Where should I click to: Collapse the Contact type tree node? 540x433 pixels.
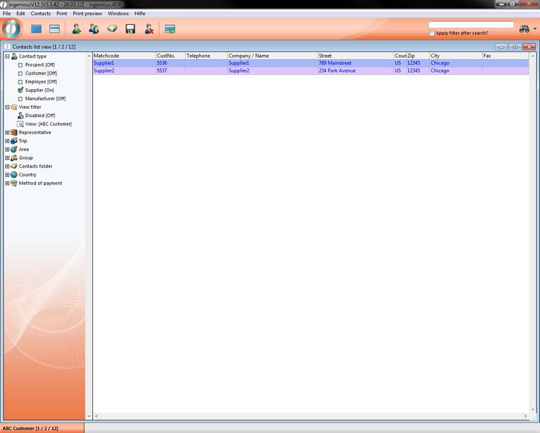[x=7, y=57]
